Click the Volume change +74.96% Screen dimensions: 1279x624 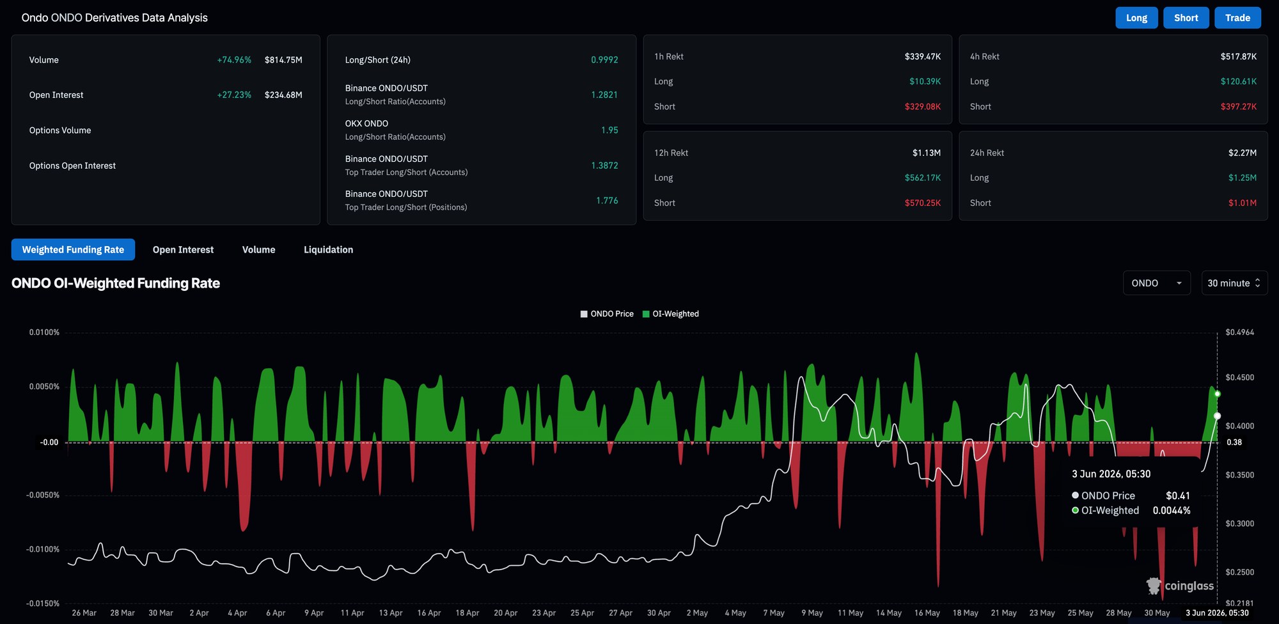234,60
